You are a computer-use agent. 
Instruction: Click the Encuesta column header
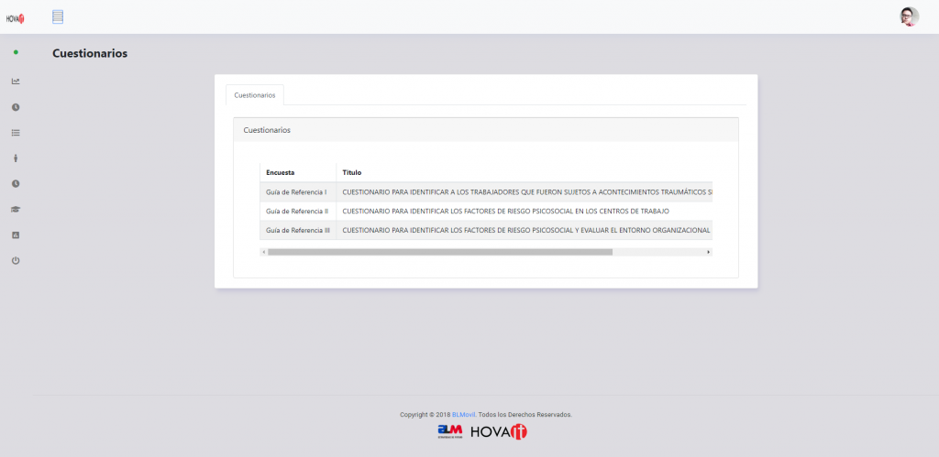[280, 172]
